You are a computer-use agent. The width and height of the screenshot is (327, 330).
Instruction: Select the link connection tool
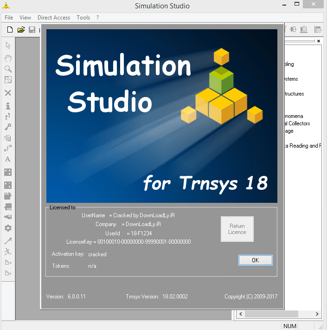[8, 148]
